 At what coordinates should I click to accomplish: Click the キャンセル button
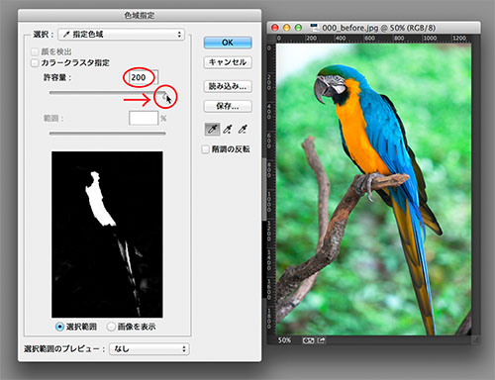228,62
